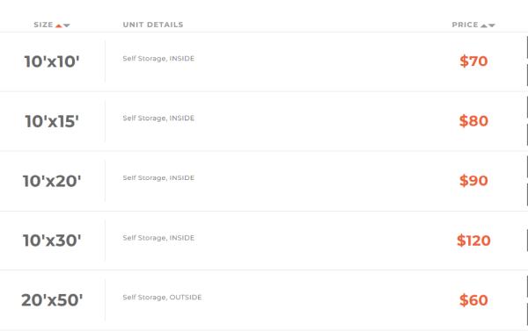
Task: Sort prices ascending with up arrow
Action: click(x=484, y=25)
